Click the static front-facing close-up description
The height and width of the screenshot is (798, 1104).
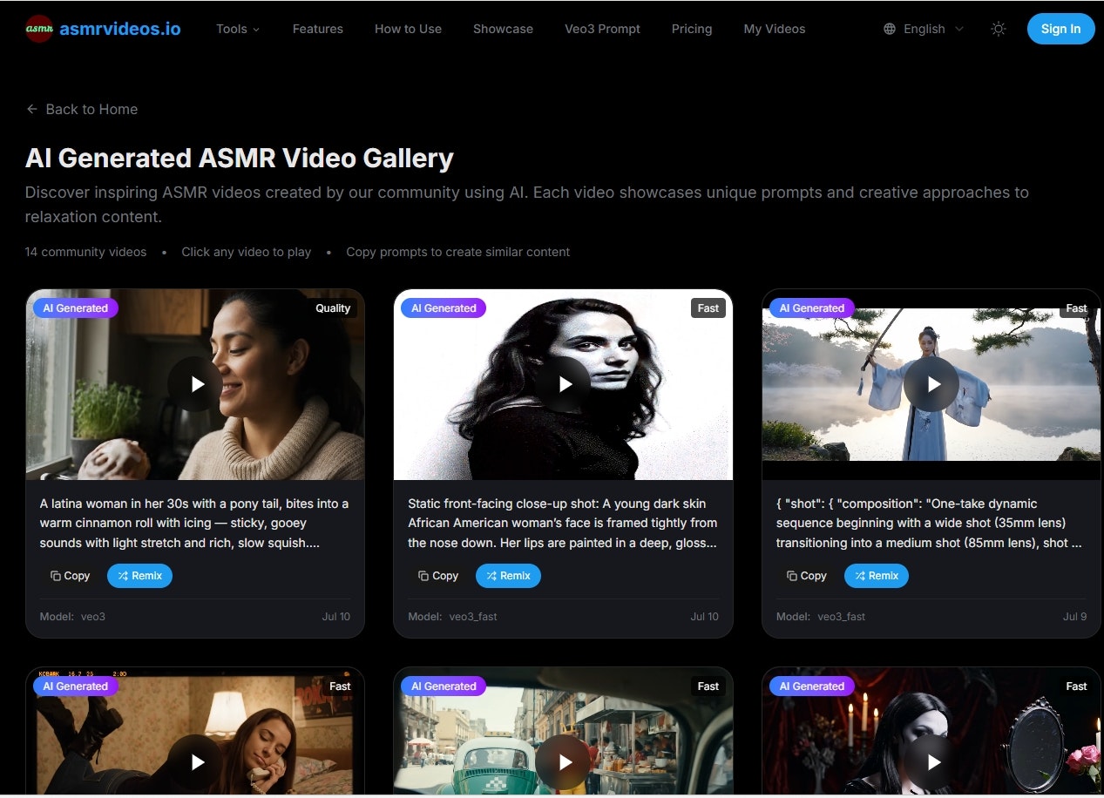tap(563, 523)
